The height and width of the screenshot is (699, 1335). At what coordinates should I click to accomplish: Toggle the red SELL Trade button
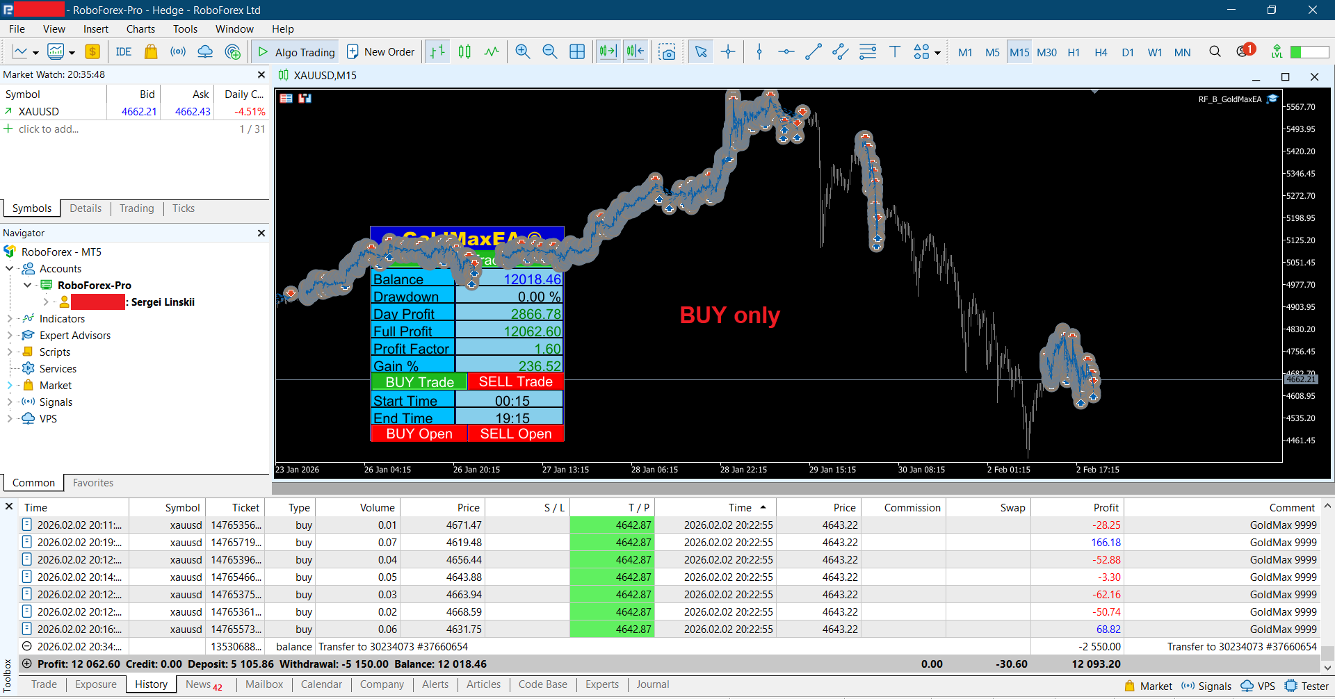click(x=516, y=381)
